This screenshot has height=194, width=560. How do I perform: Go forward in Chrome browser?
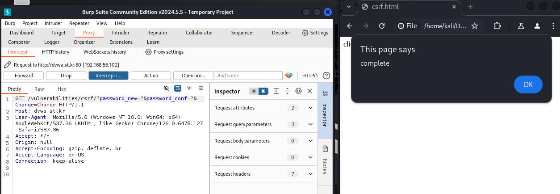366,26
